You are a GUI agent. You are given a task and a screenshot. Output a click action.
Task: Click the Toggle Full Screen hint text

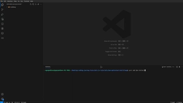tap(111, 51)
